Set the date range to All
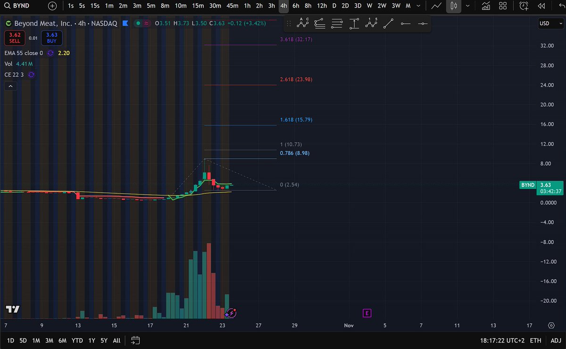This screenshot has height=349, width=566. point(117,340)
